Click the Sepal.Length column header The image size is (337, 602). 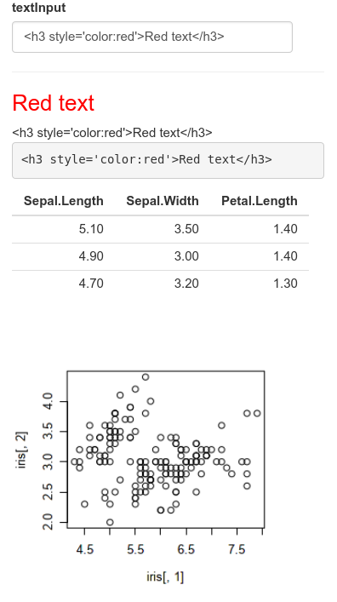64,201
